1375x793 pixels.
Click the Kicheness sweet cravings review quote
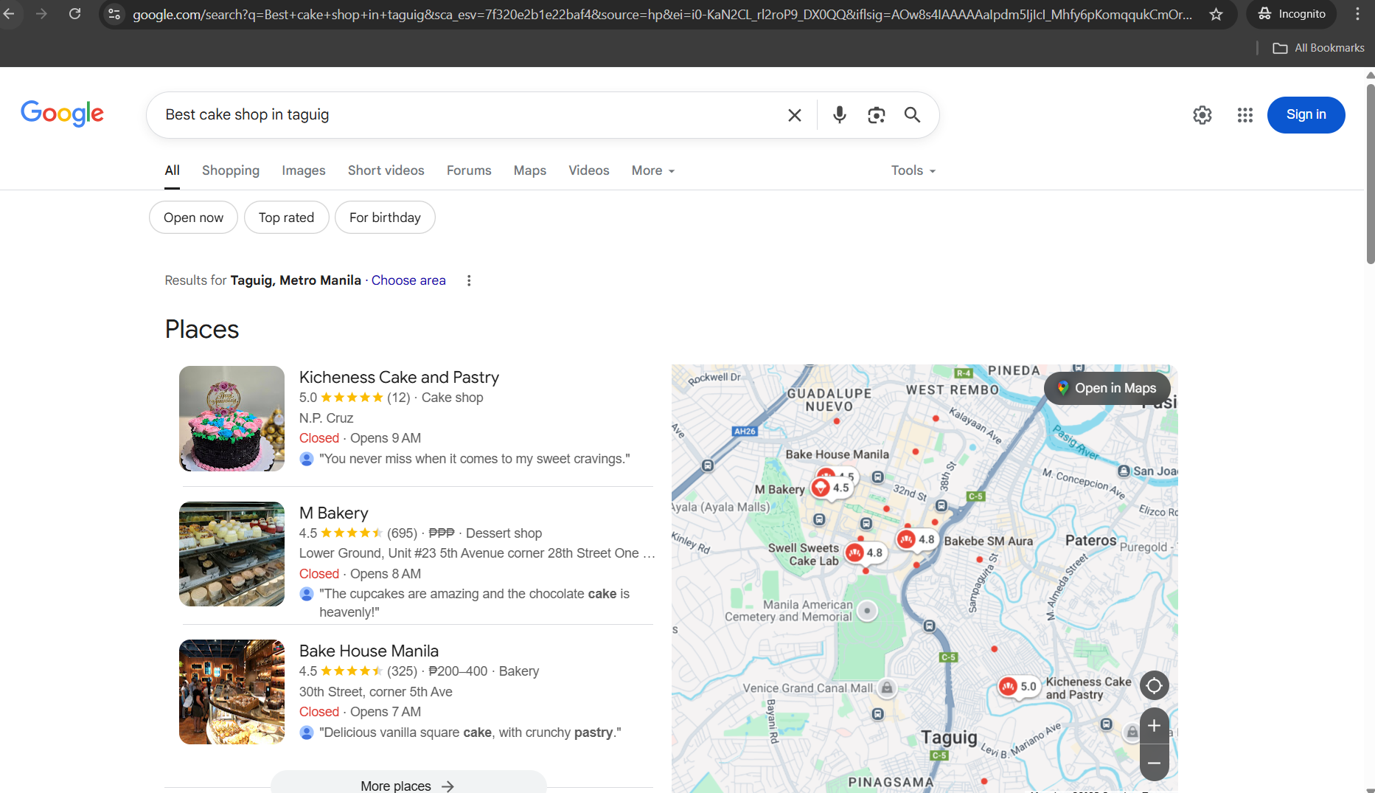(474, 459)
